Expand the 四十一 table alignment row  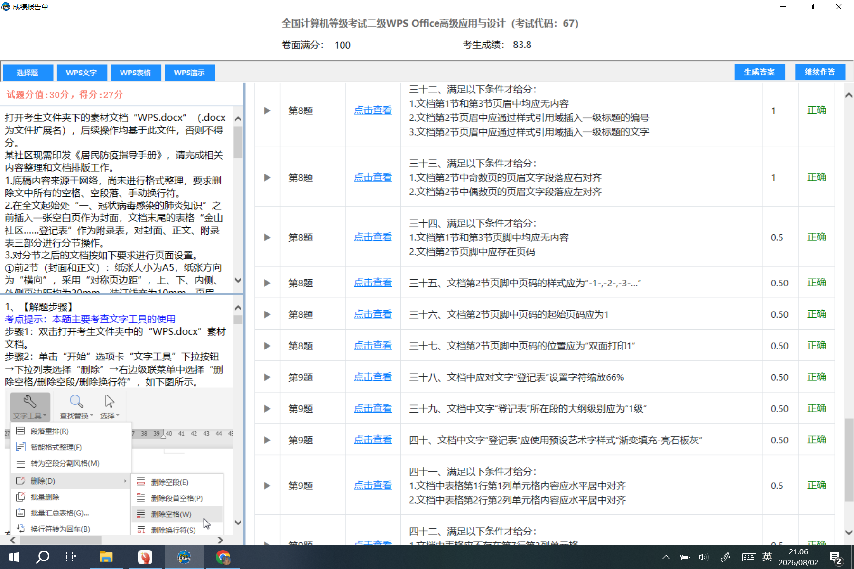(267, 486)
